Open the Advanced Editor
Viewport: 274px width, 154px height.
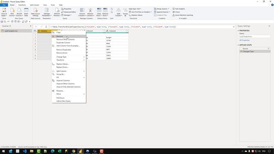(68, 12)
